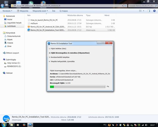
Task: Open the Explorer help icon
Action: 154,11
